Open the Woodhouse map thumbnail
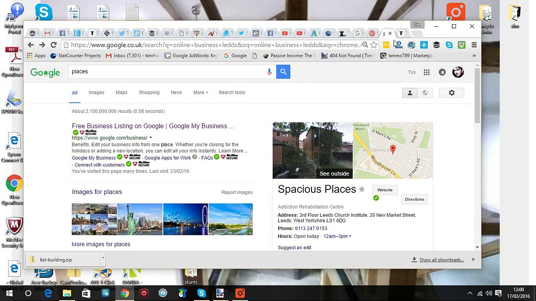 pyautogui.click(x=393, y=150)
